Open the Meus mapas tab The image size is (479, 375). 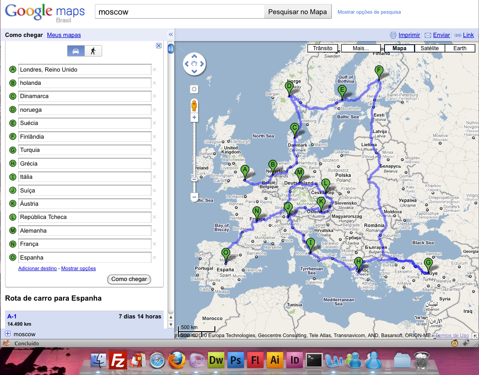coord(64,35)
